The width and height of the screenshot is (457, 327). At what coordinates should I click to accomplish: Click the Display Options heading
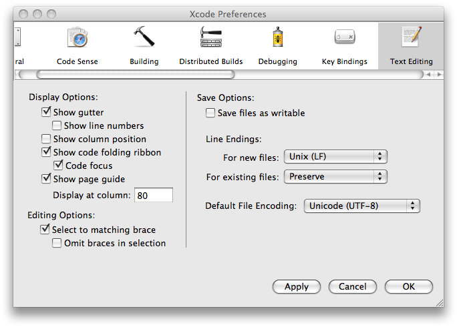click(63, 97)
